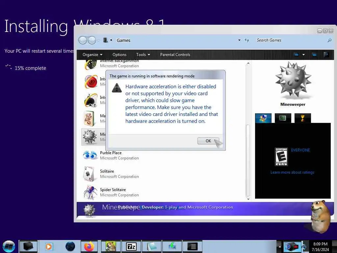Open Learn more about ratings link

292,172
